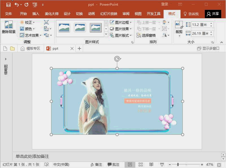Viewport: 226px width, 168px height.
Task: Select the third picture style thumbnail
Action: (x=95, y=27)
